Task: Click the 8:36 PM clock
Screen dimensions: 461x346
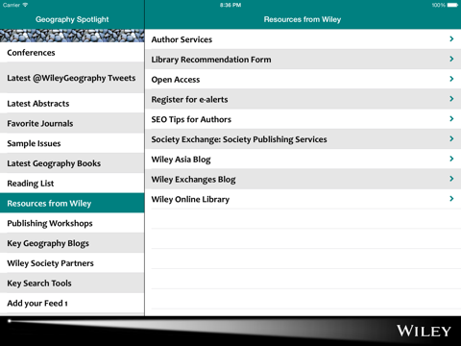Action: [230, 5]
